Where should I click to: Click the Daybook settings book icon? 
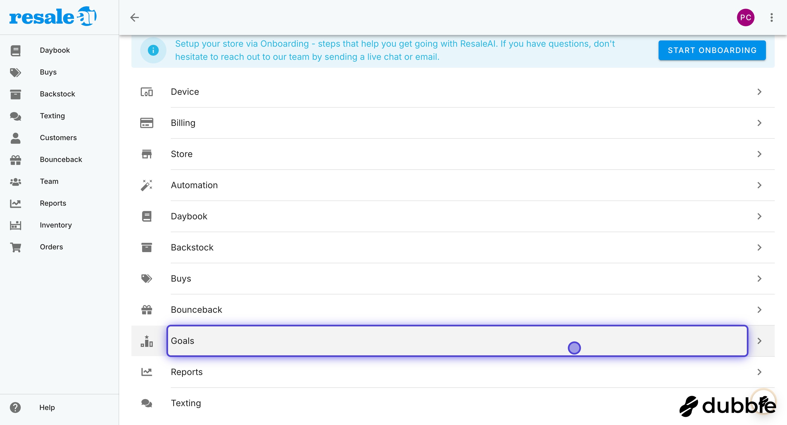pyautogui.click(x=147, y=217)
